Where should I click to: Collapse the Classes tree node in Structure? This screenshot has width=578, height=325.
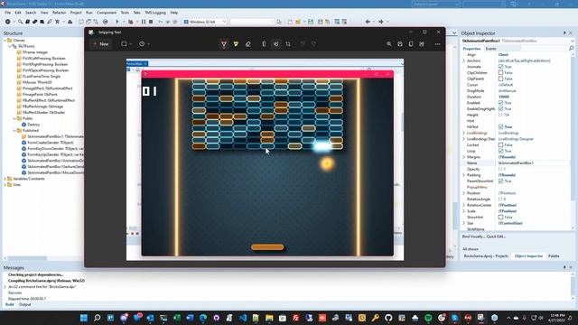(5, 40)
